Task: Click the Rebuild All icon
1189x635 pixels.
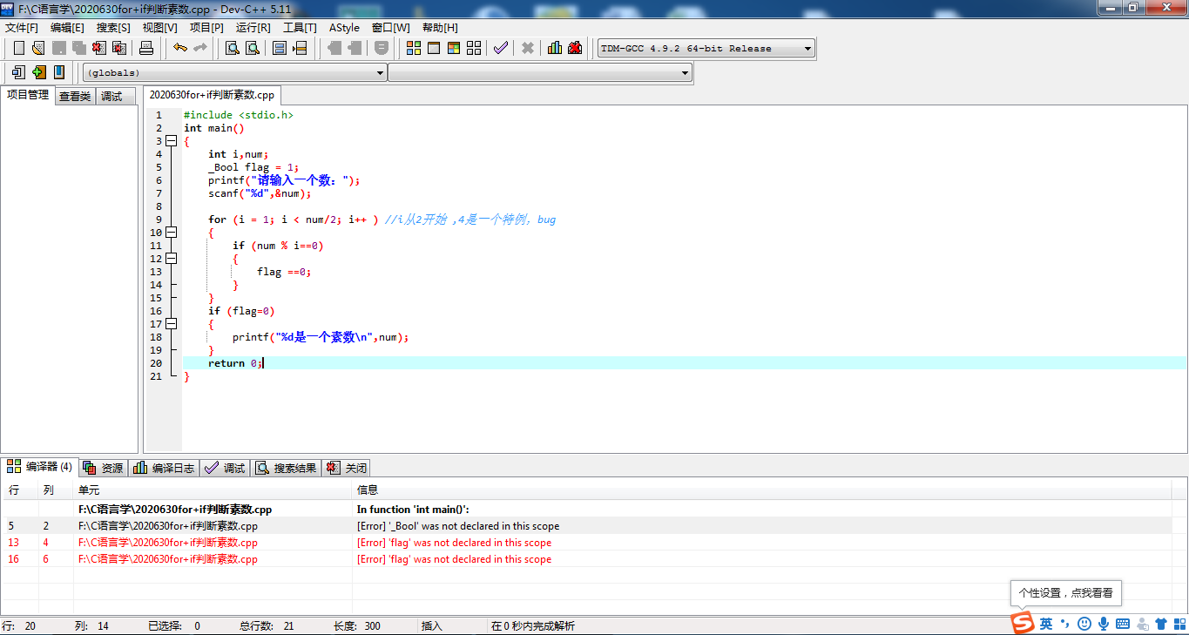Action: pos(474,48)
